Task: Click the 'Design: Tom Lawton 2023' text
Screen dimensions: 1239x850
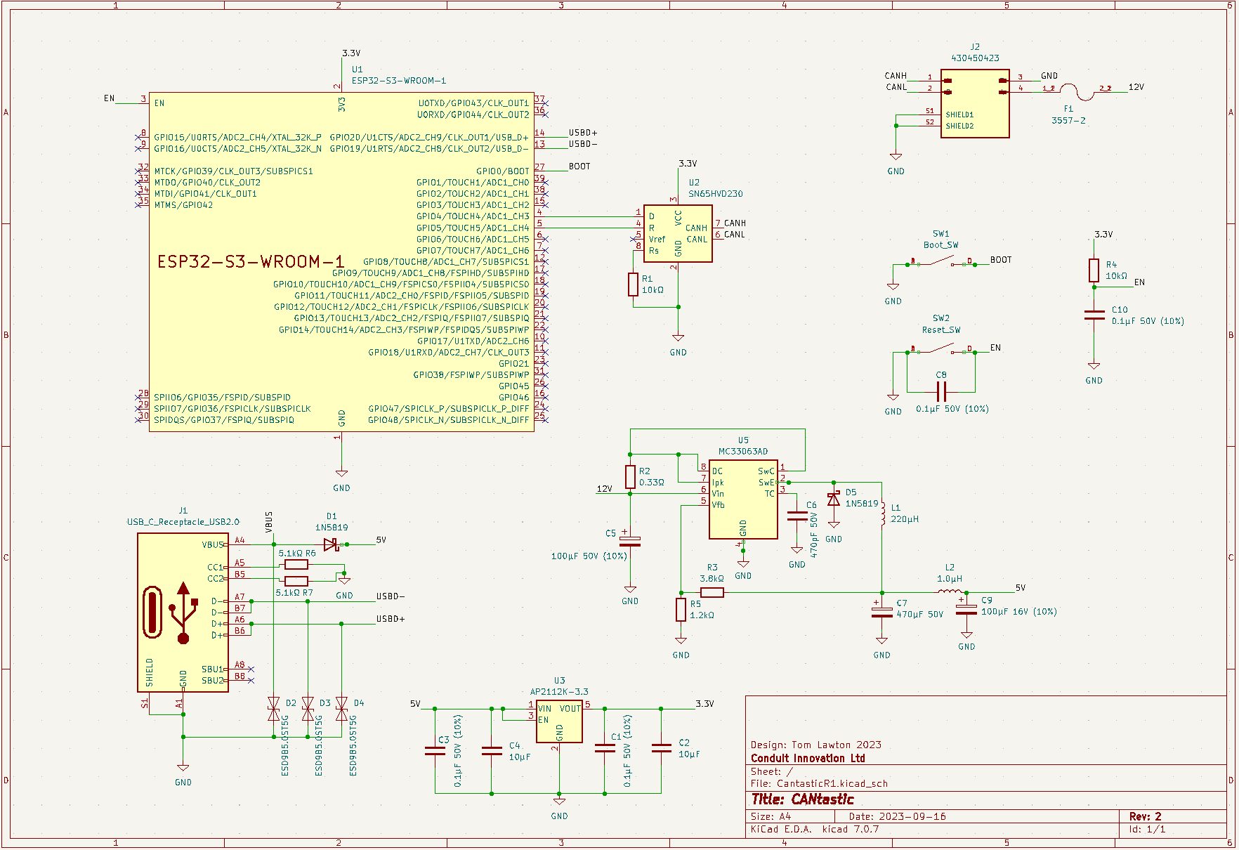Action: [x=816, y=745]
